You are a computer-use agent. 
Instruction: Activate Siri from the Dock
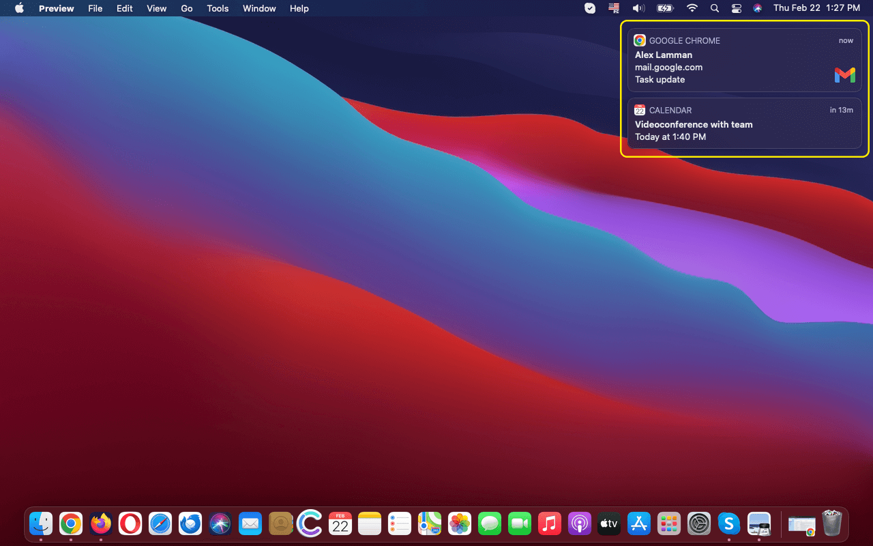tap(220, 523)
